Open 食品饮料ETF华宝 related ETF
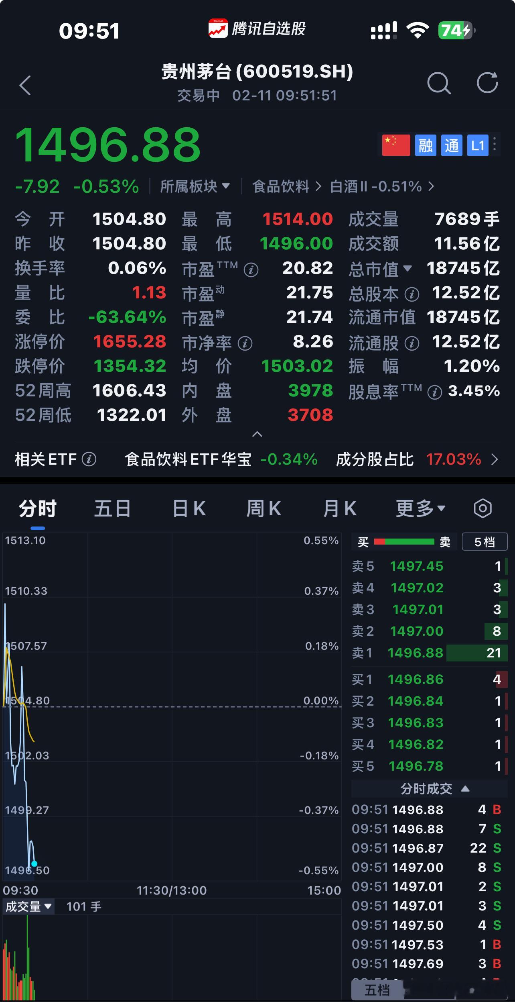The width and height of the screenshot is (515, 1002). click(x=221, y=459)
